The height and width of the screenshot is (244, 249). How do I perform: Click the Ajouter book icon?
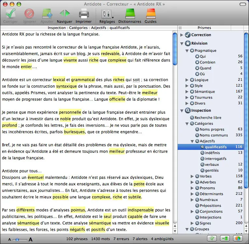point(47,14)
